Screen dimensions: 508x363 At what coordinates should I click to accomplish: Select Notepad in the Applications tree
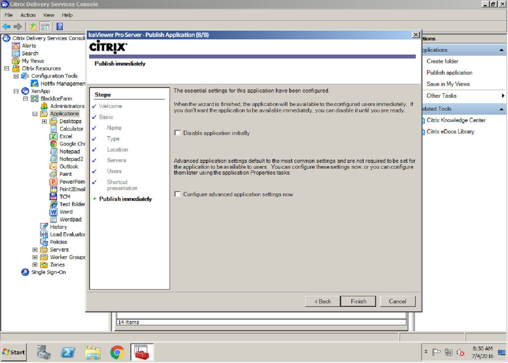pyautogui.click(x=69, y=151)
